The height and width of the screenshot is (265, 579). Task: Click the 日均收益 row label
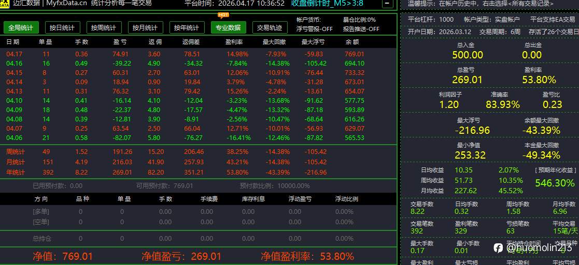pyautogui.click(x=432, y=170)
